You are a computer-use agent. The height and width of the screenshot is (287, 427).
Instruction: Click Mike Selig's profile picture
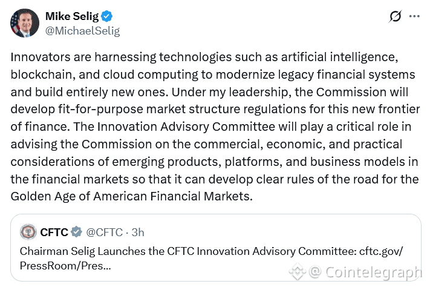tap(24, 23)
